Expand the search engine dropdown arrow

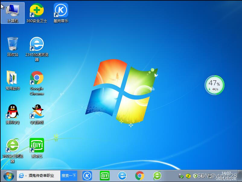[26, 176]
